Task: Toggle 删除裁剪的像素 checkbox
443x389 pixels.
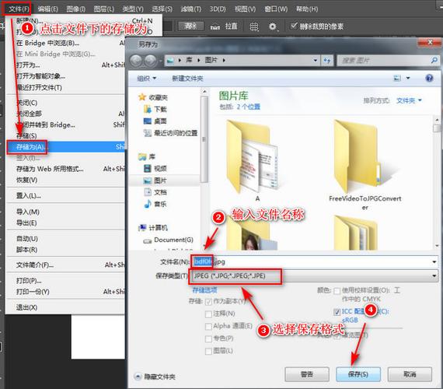Action: click(294, 26)
